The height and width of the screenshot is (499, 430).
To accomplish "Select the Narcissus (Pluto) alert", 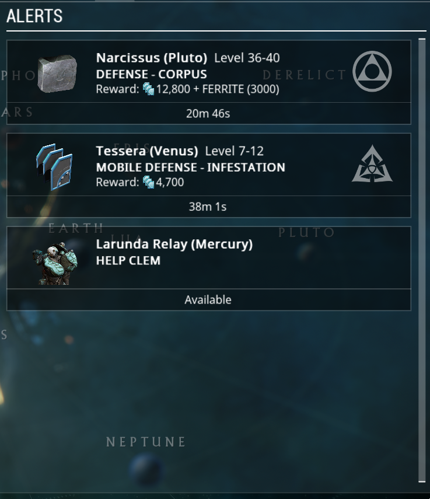I will (x=209, y=71).
